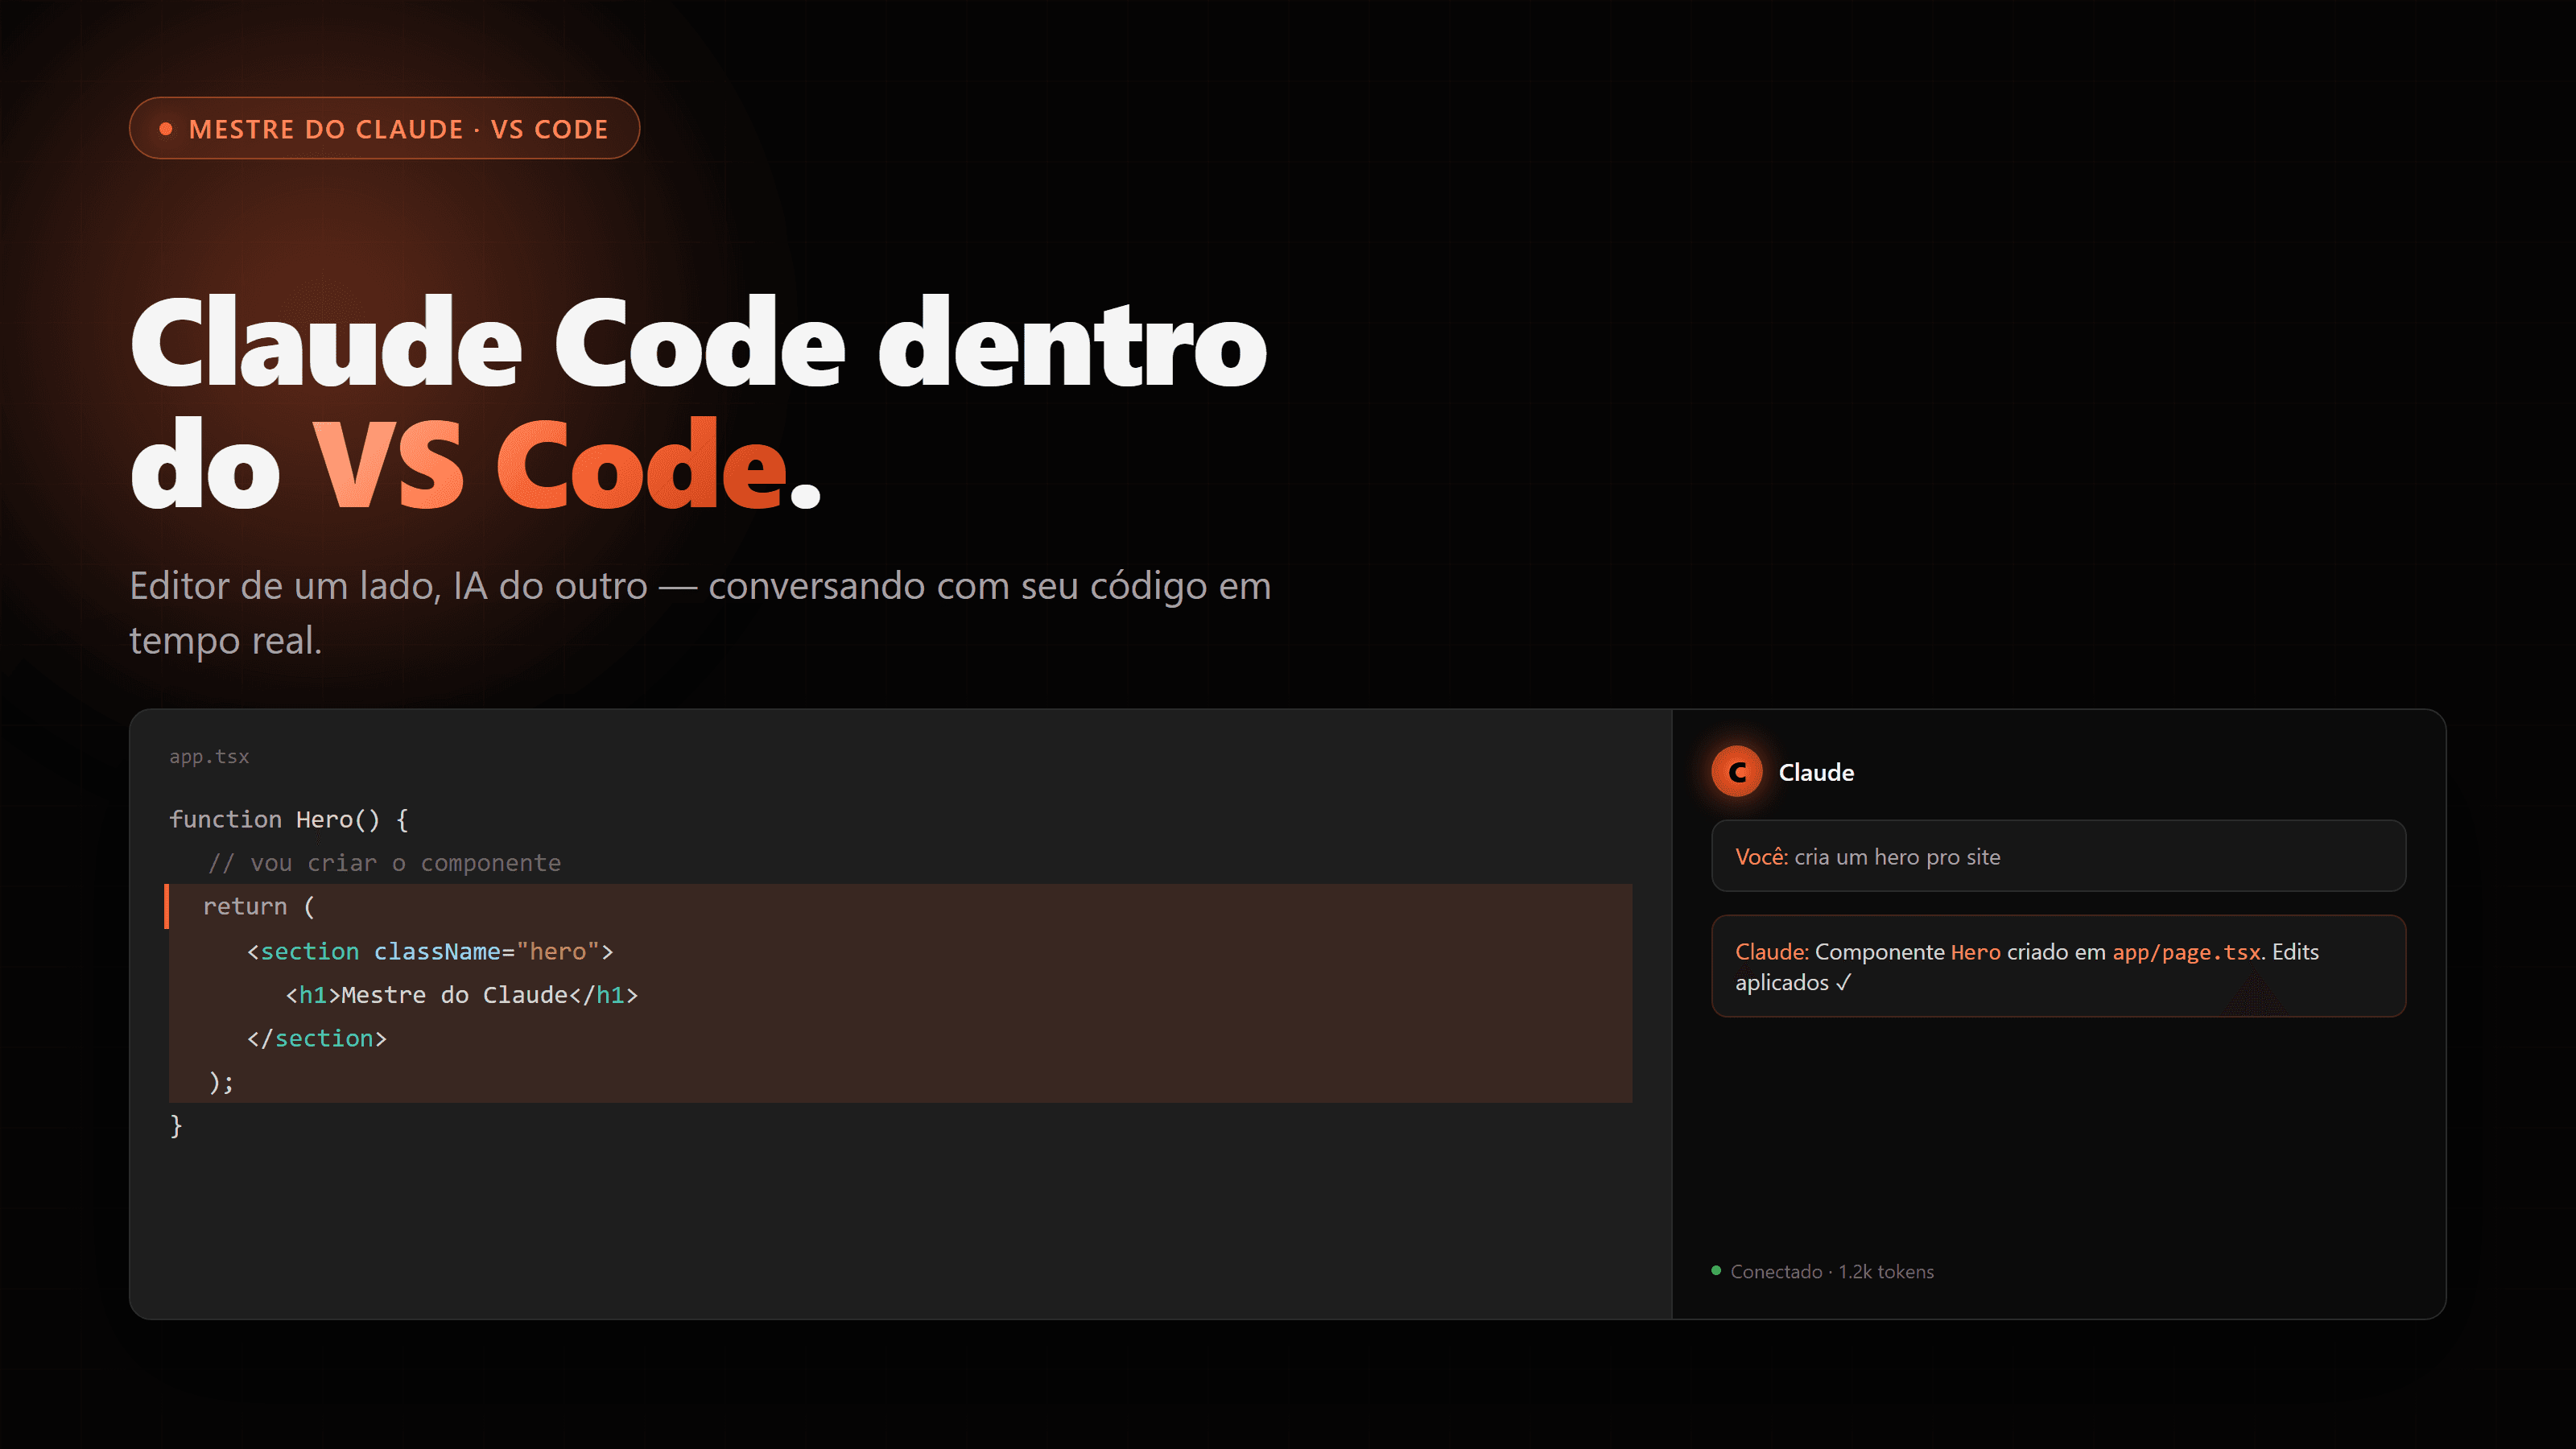Screen dimensions: 2576x1449
Task: Click the 'Claude Code dentro' headline line
Action: (699, 343)
